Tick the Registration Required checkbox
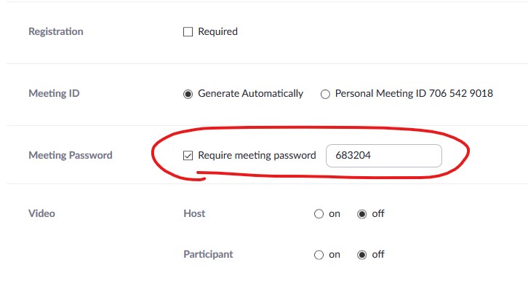The width and height of the screenshot is (528, 281). click(x=188, y=32)
